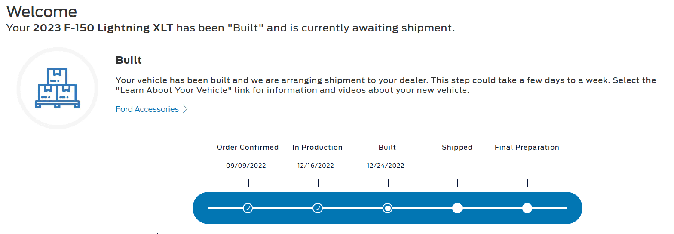674x234 pixels.
Task: Click the stacked boxes Built icon
Action: click(x=57, y=88)
